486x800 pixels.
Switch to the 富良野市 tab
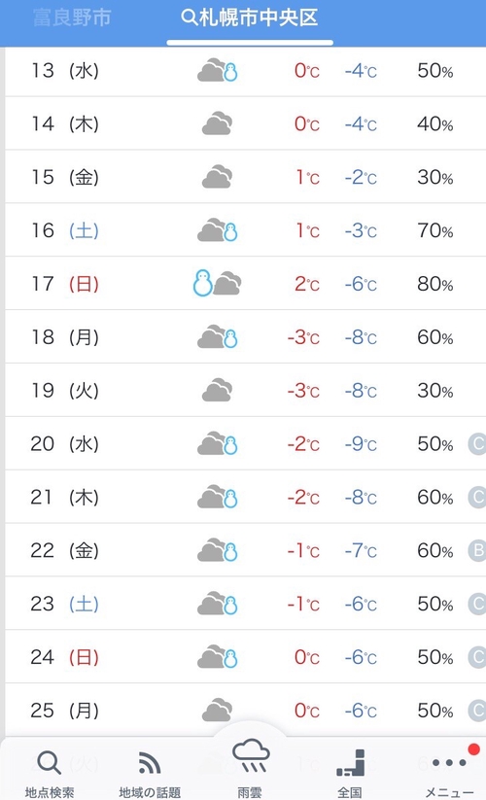coord(72,17)
